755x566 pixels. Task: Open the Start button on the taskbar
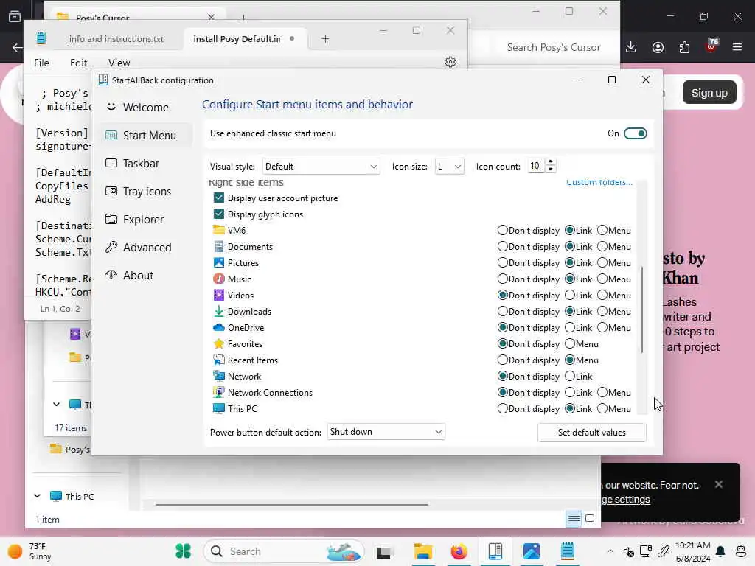(184, 551)
